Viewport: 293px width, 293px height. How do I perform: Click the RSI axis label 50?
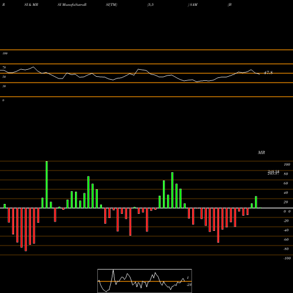coord(4,77)
